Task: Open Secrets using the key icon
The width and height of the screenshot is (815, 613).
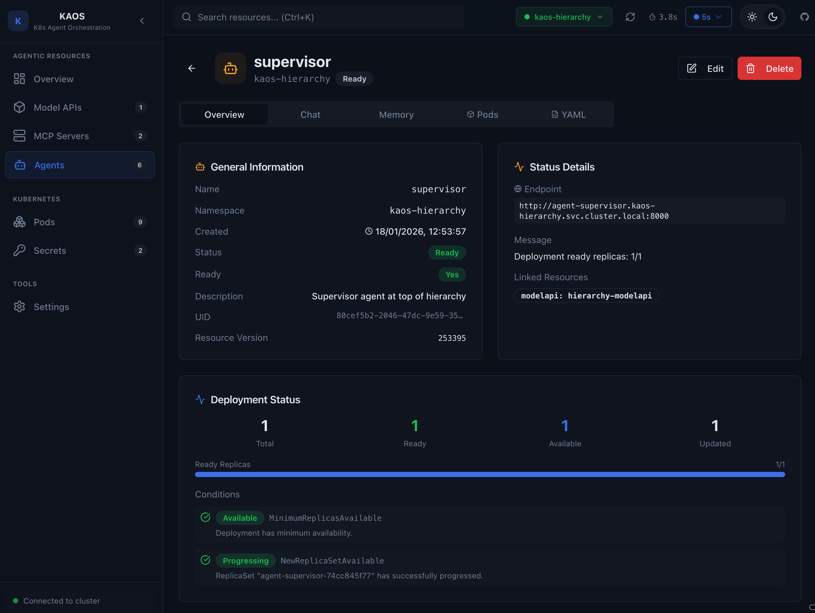Action: 19,250
